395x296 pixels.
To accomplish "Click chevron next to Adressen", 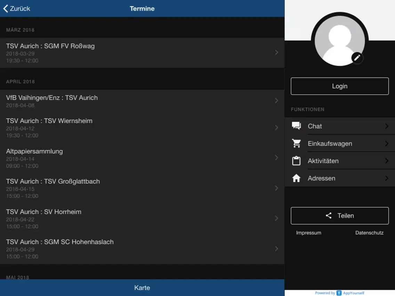I will point(387,178).
